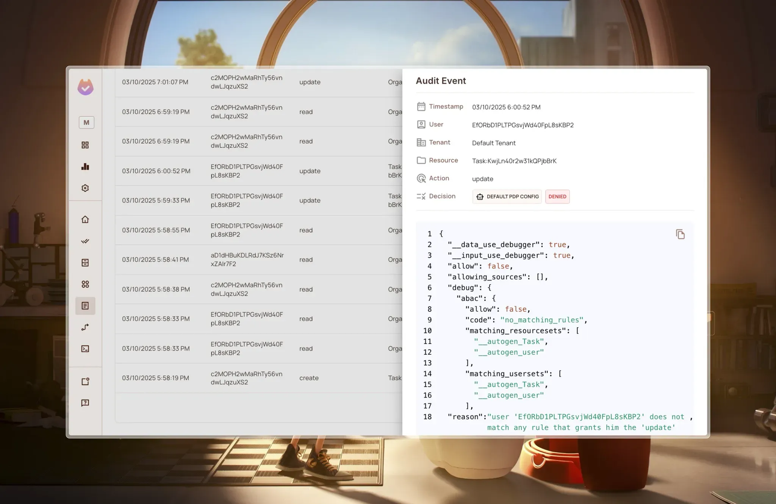Open the help question-mark icon
Image resolution: width=776 pixels, height=504 pixels.
[x=85, y=403]
